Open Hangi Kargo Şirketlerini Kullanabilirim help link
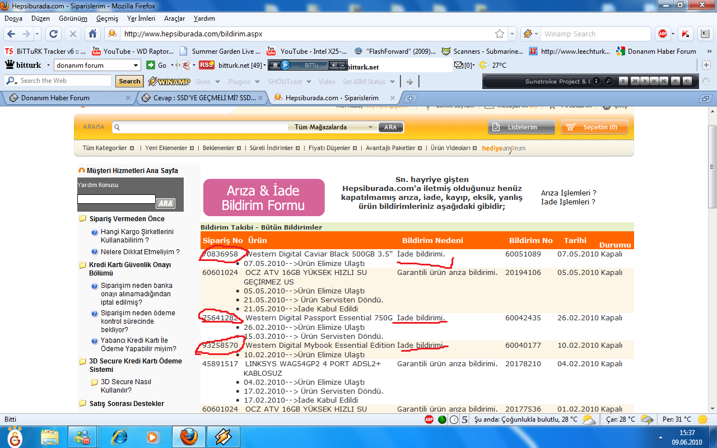This screenshot has height=448, width=717. pos(137,236)
